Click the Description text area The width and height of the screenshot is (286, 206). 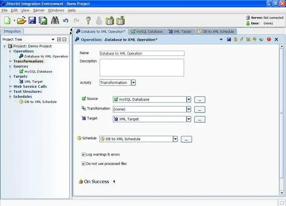click(x=142, y=67)
